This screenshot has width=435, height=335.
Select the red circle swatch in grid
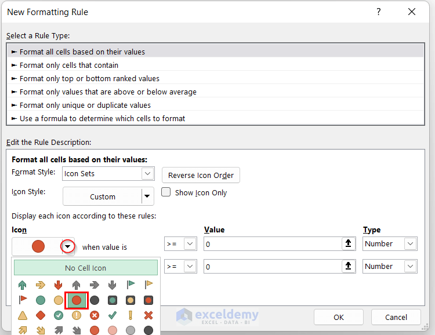(x=77, y=300)
